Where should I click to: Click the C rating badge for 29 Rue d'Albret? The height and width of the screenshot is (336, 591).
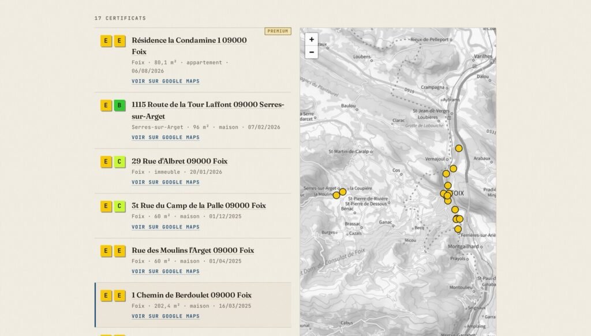pos(119,162)
